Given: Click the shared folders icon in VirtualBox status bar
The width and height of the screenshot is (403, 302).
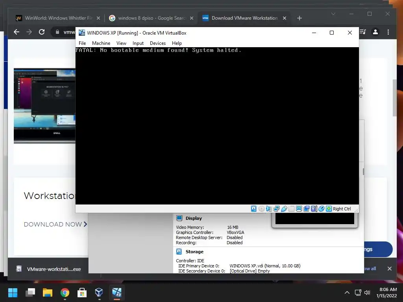Looking at the screenshot, I should pyautogui.click(x=292, y=209).
